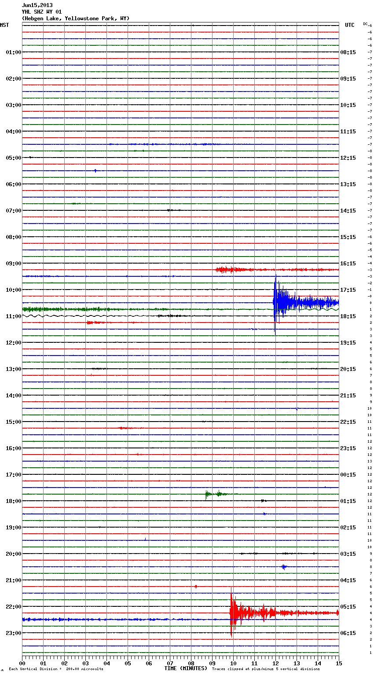Click the TIME (MINUTES) axis title
Viewport: 374px width, 675px height.
[x=186, y=668]
